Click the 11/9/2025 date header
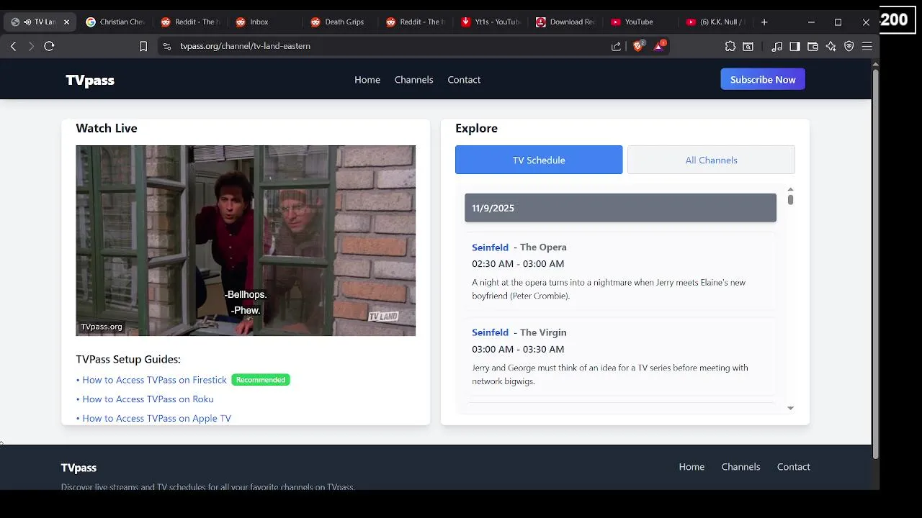Screen dimensions: 922x518 click(620, 208)
